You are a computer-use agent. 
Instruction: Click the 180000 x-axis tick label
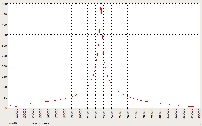tap(64, 114)
